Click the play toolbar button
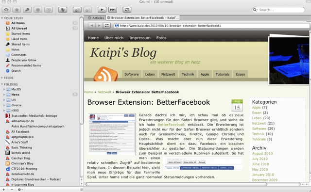 tap(102, 10)
